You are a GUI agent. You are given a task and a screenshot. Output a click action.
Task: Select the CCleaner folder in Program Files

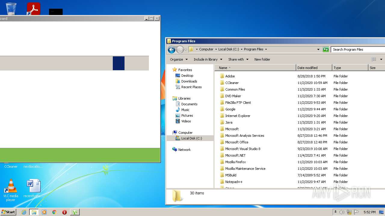pyautogui.click(x=232, y=83)
